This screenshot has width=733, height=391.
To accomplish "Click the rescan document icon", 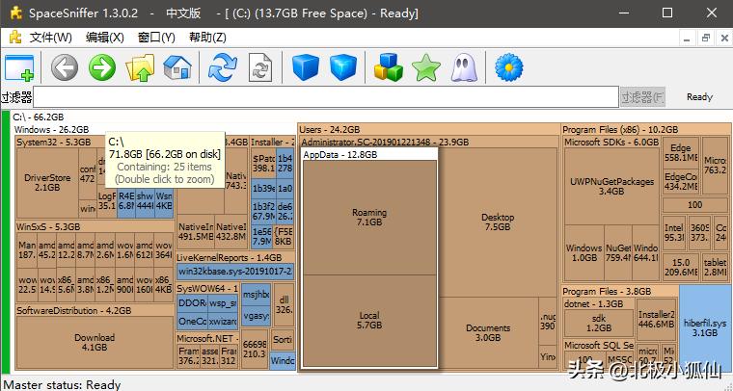I will tap(260, 67).
